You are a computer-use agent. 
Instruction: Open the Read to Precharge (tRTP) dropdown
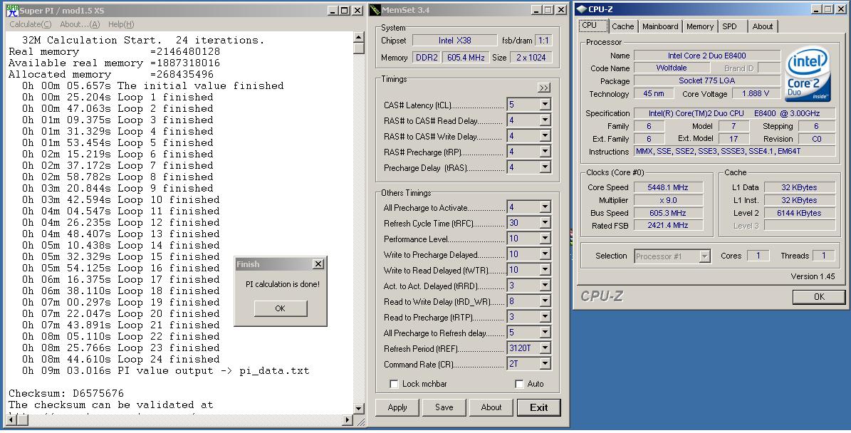point(545,317)
